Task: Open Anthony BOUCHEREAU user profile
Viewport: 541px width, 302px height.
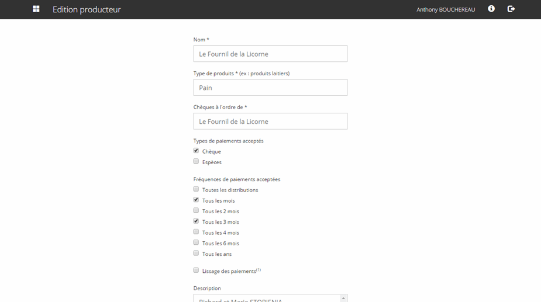Action: 445,10
